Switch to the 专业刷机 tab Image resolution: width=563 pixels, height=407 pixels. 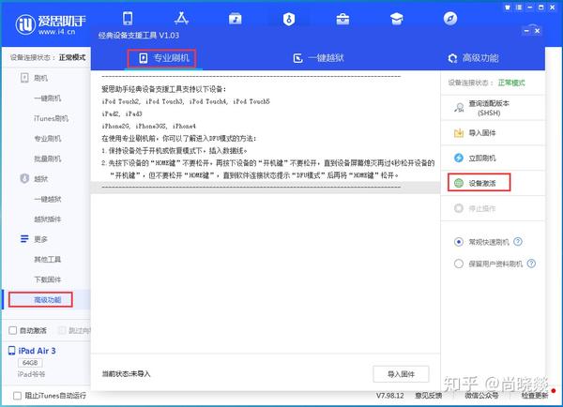(x=162, y=58)
